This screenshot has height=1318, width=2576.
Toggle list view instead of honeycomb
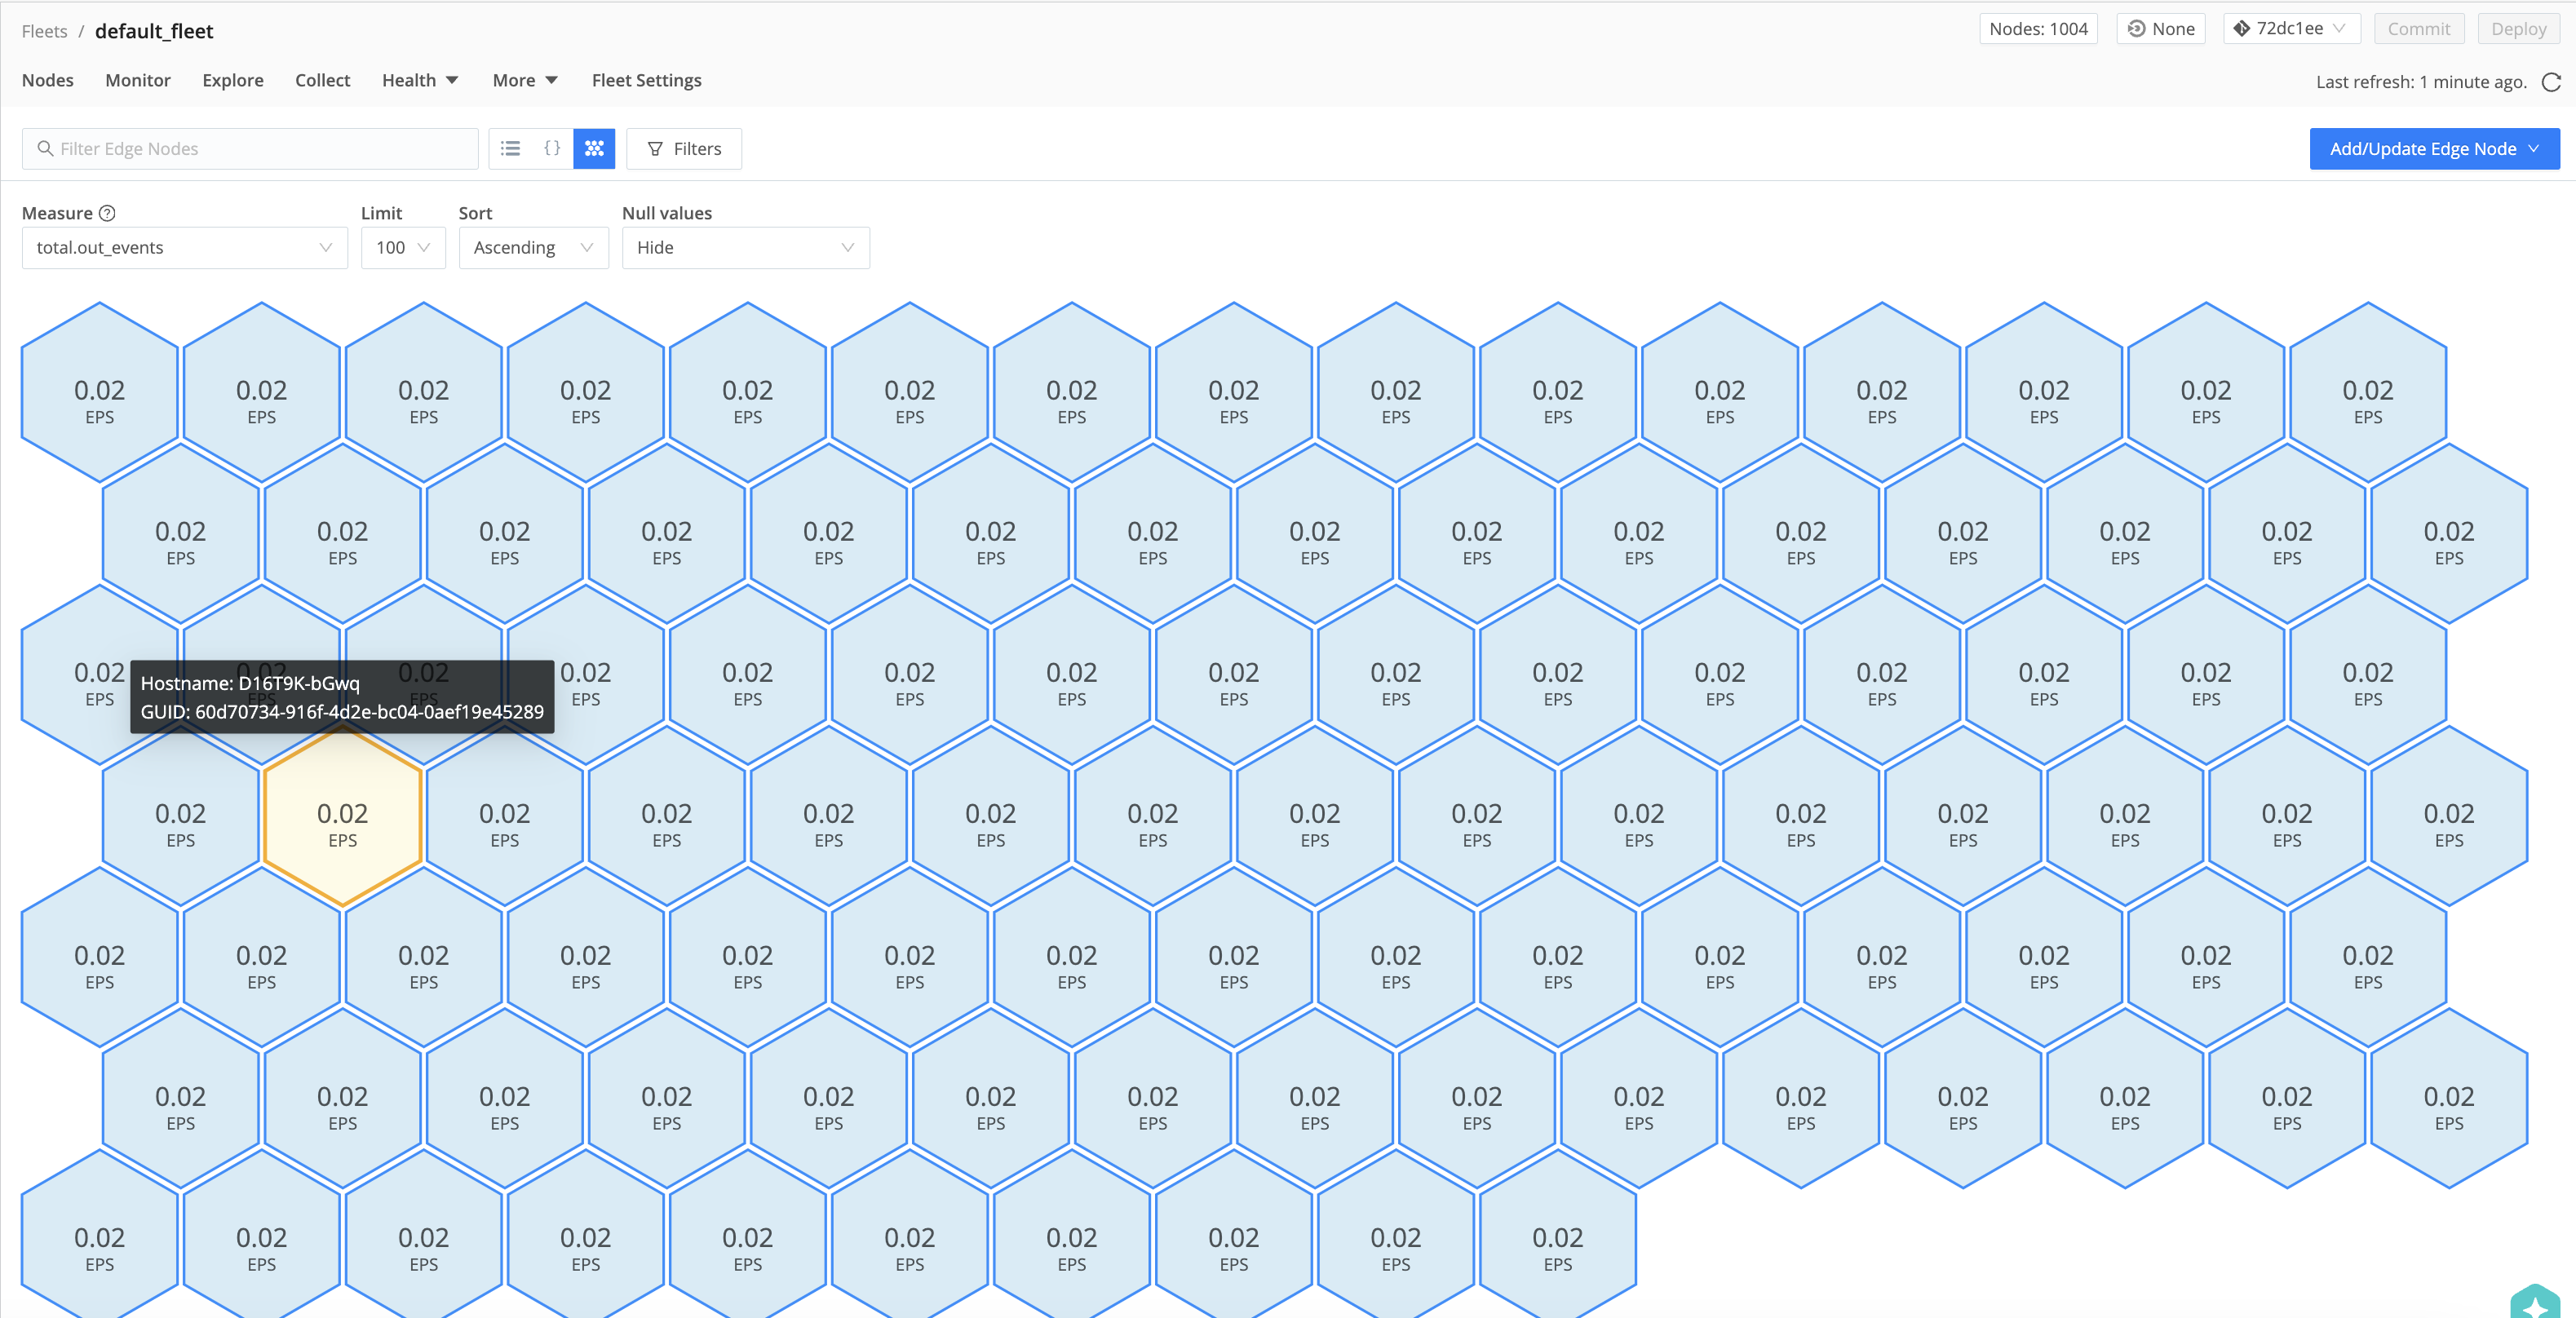pos(511,148)
